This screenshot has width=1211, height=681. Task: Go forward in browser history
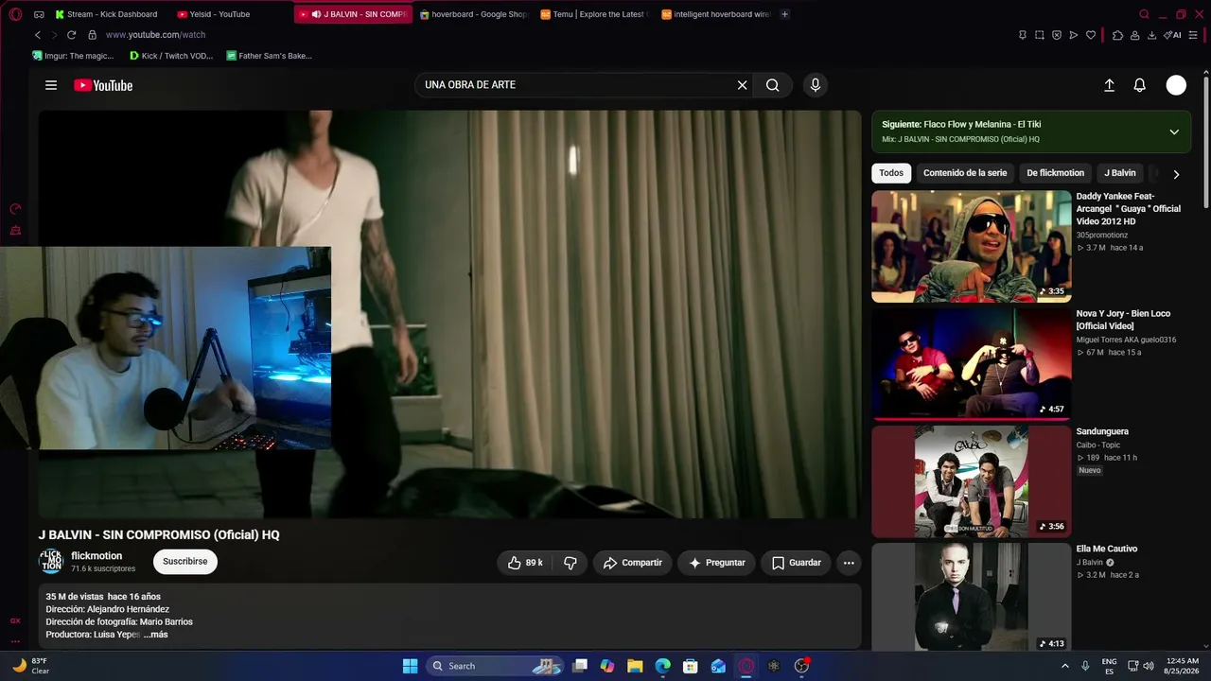pos(54,35)
